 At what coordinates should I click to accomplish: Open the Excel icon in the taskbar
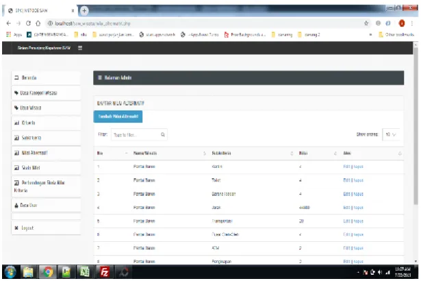pyautogui.click(x=85, y=272)
